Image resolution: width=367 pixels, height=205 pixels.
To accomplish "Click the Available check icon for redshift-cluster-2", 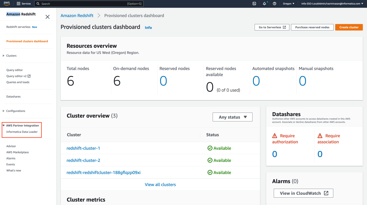I will coord(210,160).
